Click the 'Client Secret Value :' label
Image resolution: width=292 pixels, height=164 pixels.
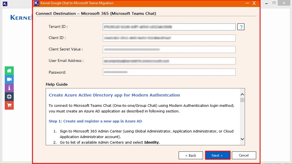tap(66, 49)
